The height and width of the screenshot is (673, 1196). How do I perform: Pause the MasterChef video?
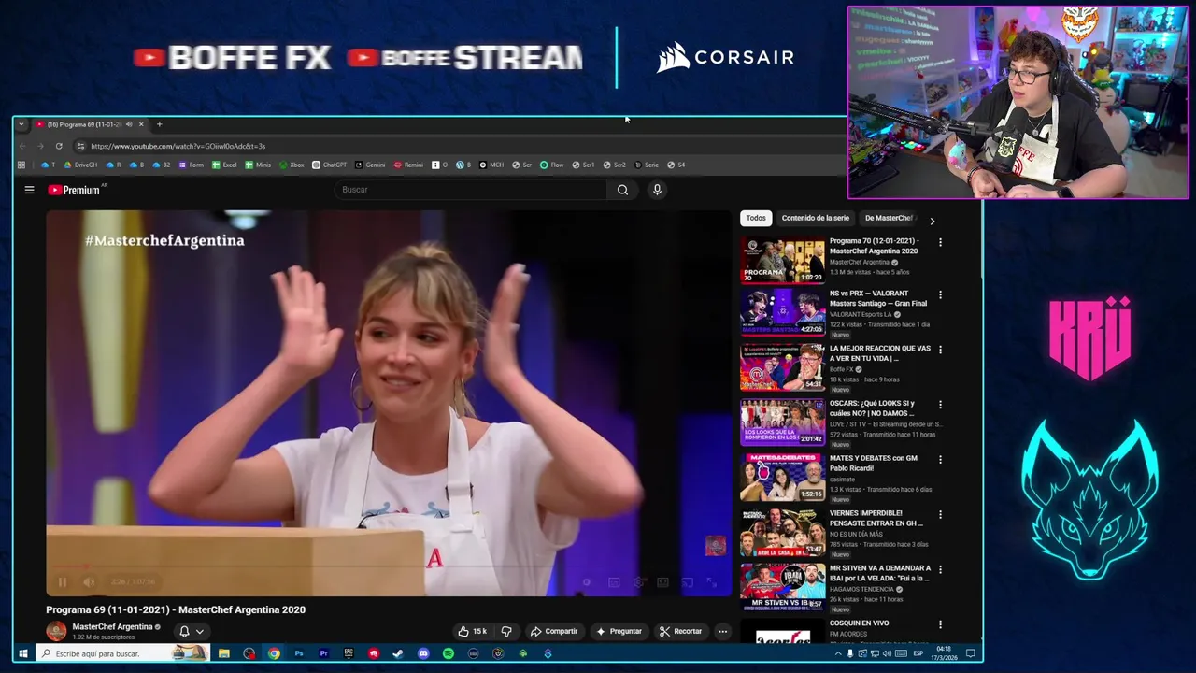[63, 581]
